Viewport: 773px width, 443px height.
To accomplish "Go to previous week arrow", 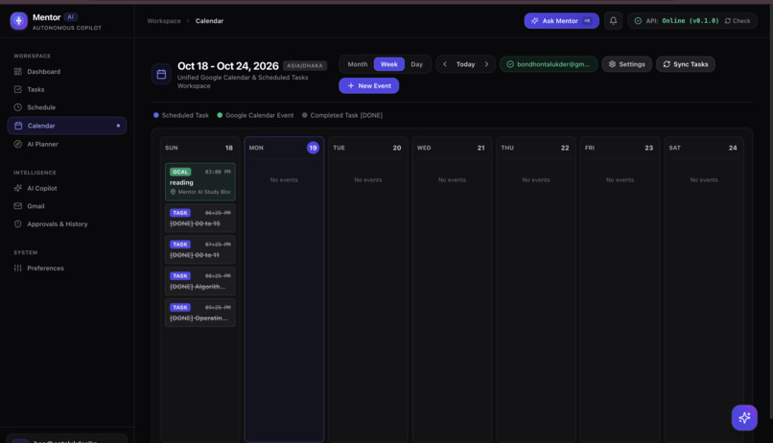I will tap(445, 64).
